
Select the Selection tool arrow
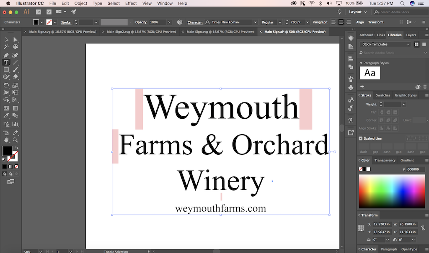(x=6, y=40)
